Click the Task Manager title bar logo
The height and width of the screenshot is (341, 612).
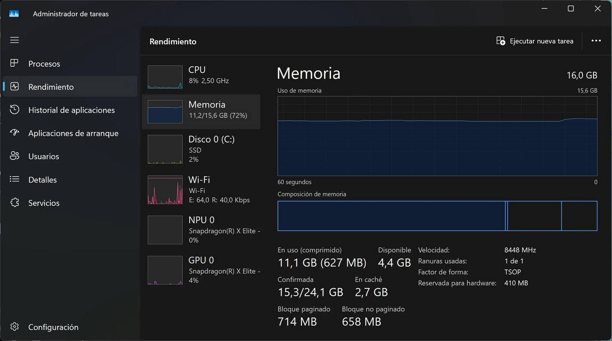point(14,13)
